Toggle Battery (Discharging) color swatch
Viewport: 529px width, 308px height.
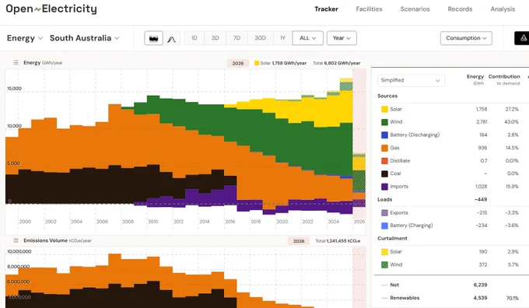[x=384, y=135]
